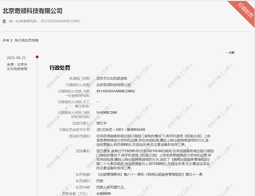Click the 收藏 favorite button

pos(229,52)
